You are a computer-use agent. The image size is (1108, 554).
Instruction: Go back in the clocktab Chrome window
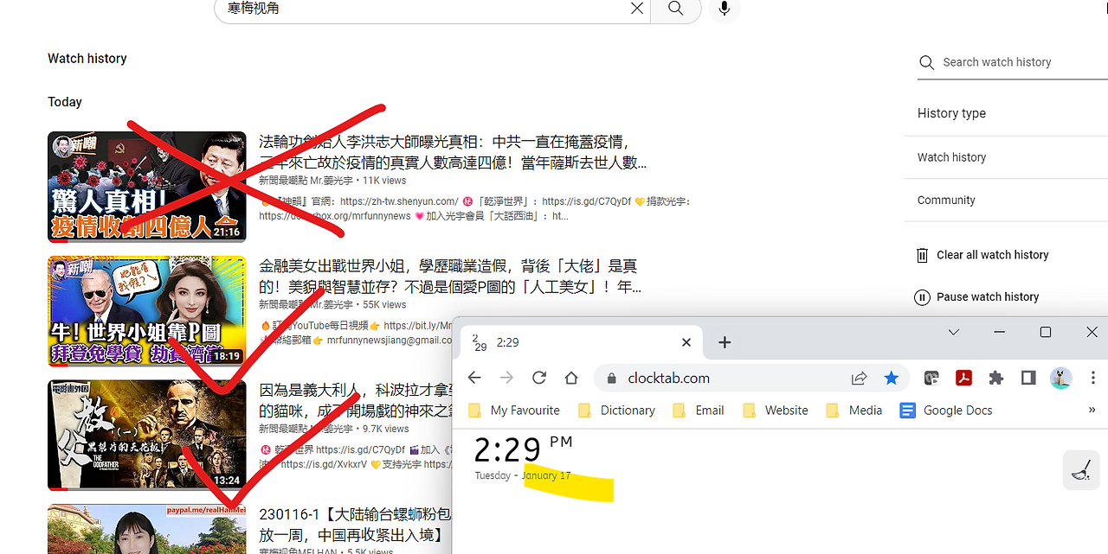click(x=474, y=378)
